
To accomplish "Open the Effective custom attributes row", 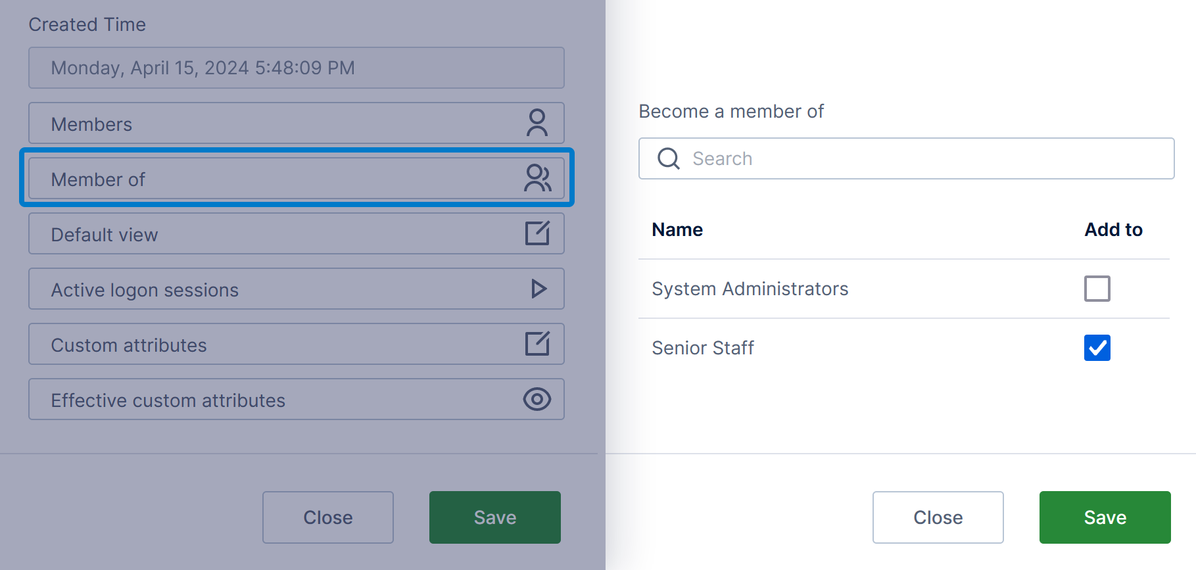I will (x=297, y=399).
